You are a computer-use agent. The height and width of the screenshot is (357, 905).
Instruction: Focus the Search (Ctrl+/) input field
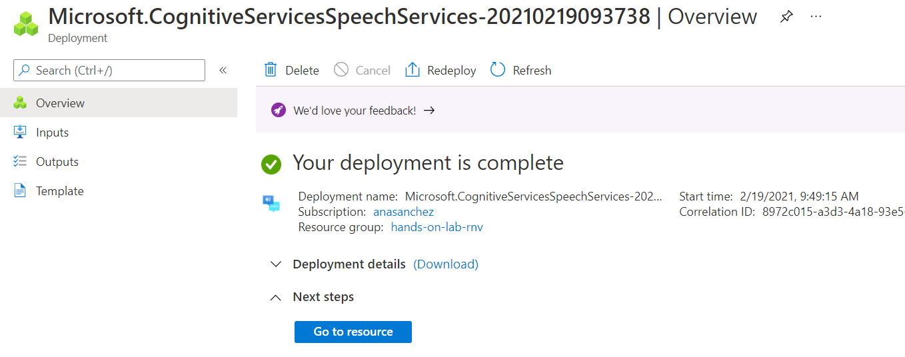(x=109, y=70)
